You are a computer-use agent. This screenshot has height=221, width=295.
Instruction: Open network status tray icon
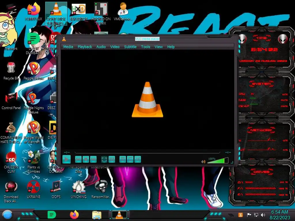[256, 215]
